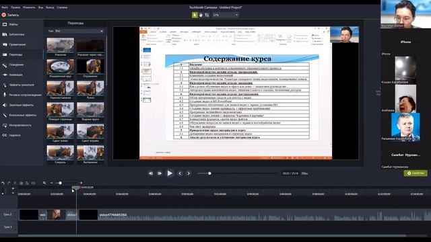Open the Речевое сопровождение voice narration tab
Screen dimensions: 431x242
tap(22, 95)
